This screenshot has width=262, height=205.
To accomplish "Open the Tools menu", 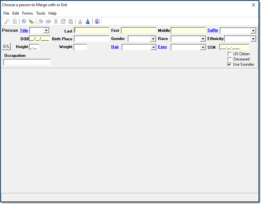I will tap(41, 13).
